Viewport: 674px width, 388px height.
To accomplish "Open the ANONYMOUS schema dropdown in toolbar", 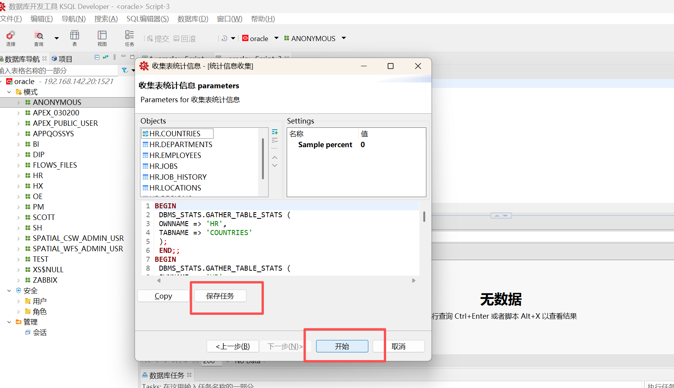I will point(344,38).
